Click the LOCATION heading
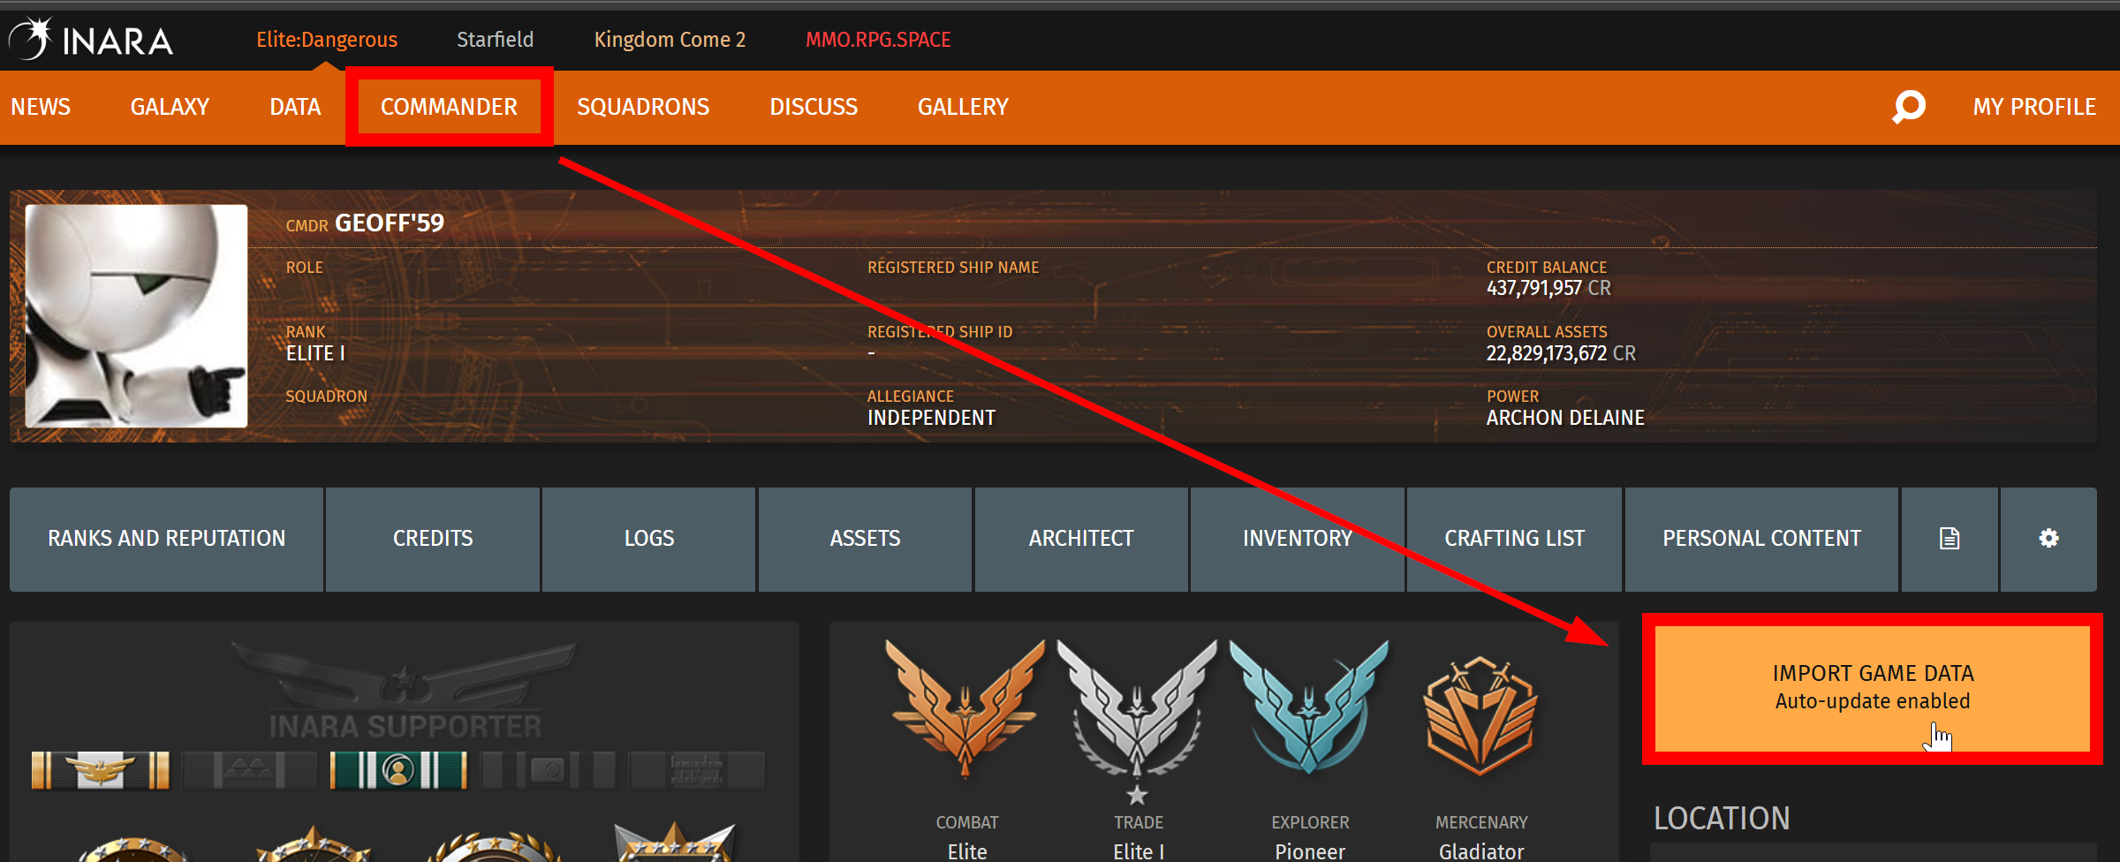This screenshot has height=862, width=2120. click(x=1722, y=819)
